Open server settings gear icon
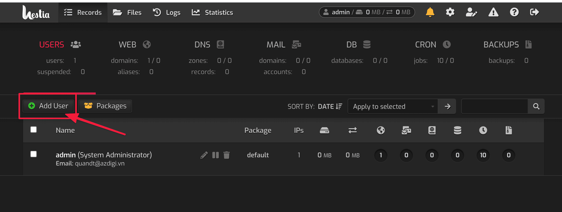Image resolution: width=562 pixels, height=212 pixels. point(450,12)
